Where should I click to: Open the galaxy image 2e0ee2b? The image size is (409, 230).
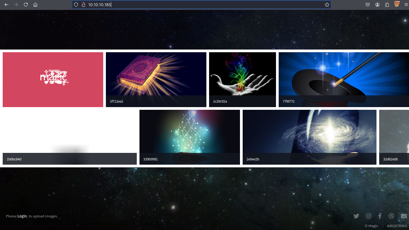(310, 137)
